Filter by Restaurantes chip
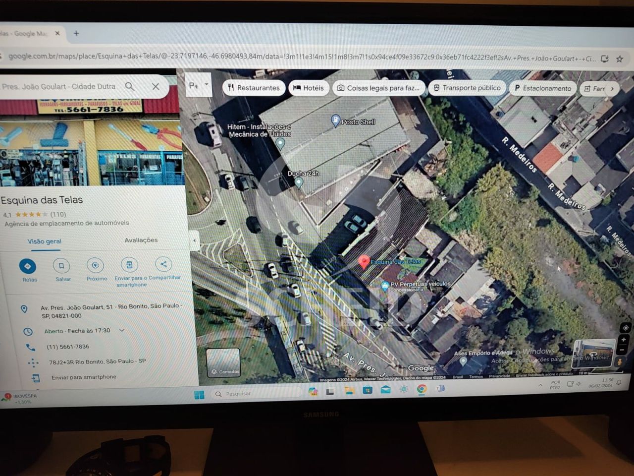The width and height of the screenshot is (634, 476). pyautogui.click(x=254, y=88)
